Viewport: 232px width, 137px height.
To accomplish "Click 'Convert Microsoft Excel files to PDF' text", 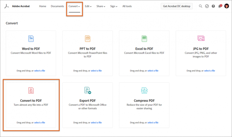I will pos(144,53).
